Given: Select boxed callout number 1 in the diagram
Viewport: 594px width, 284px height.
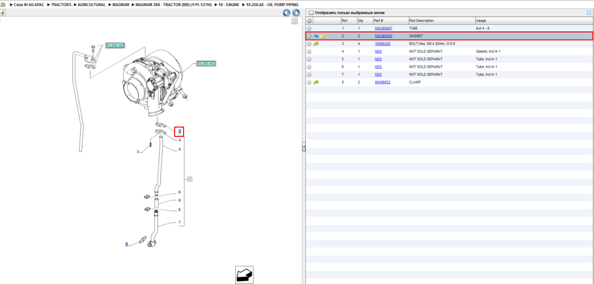Looking at the screenshot, I should (x=190, y=178).
